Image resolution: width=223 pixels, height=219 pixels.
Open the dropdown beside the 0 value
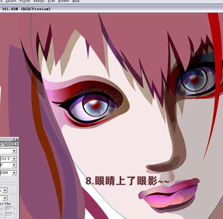tap(14, 165)
